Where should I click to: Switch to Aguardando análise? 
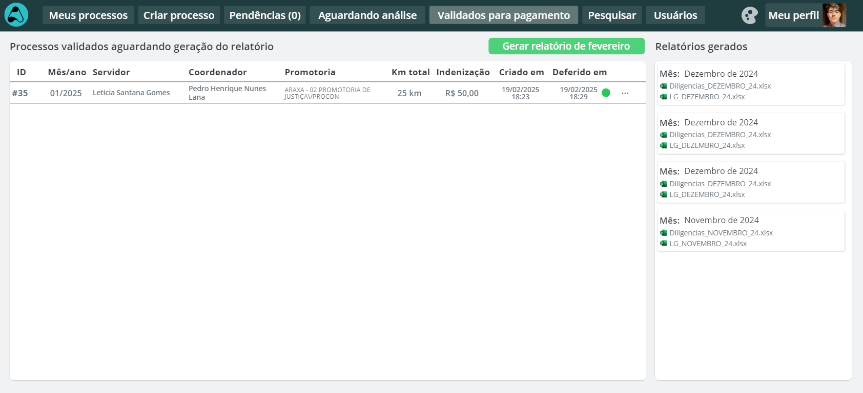pyautogui.click(x=367, y=15)
